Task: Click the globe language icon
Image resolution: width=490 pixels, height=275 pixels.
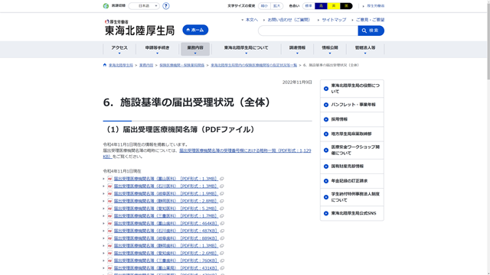Action: (x=106, y=6)
